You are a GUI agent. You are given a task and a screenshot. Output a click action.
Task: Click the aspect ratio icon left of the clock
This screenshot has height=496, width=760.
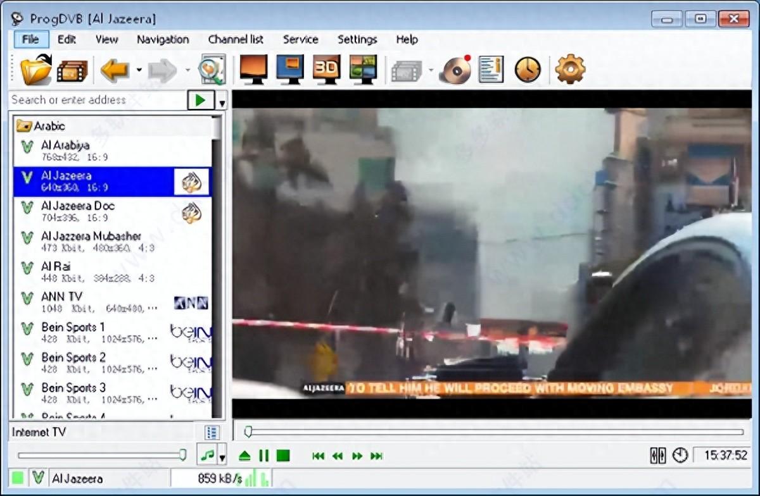[658, 455]
